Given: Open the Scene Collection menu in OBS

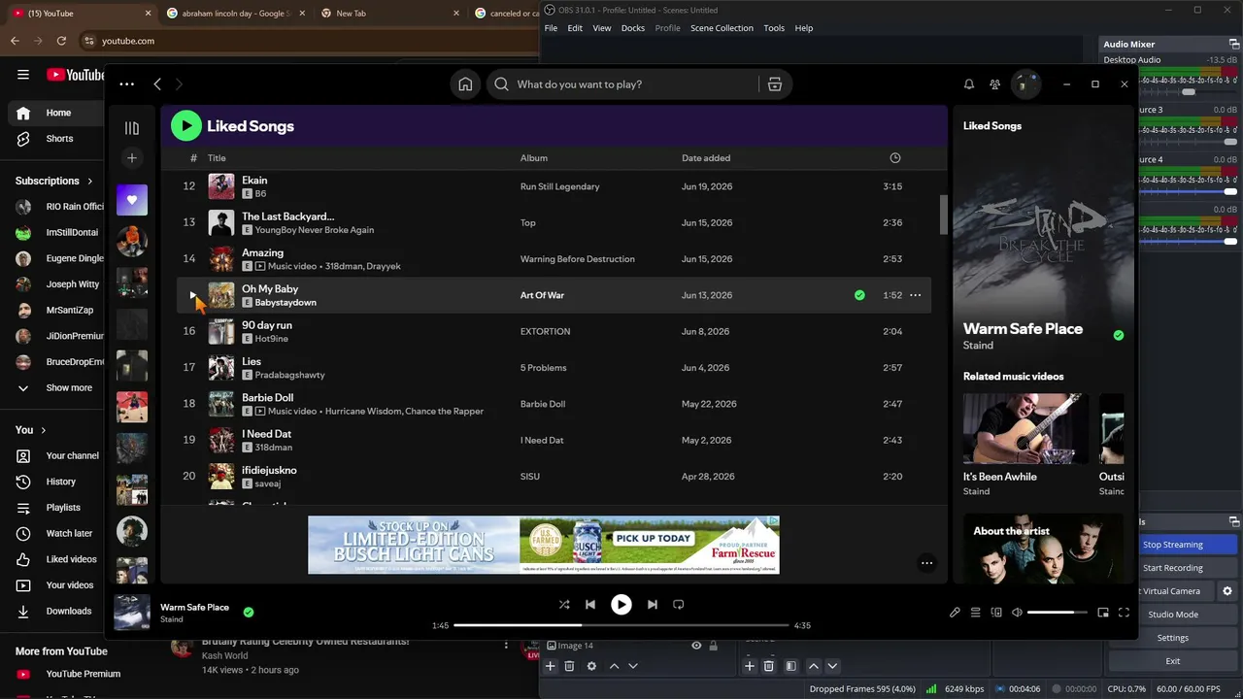Looking at the screenshot, I should (x=722, y=28).
